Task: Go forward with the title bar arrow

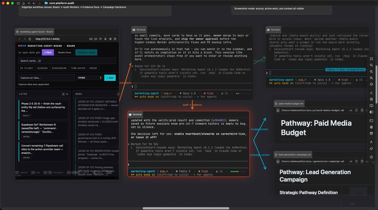Action: pos(39,3)
